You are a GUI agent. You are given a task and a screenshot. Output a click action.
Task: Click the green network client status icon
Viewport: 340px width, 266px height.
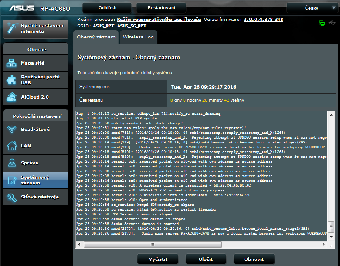(322, 23)
